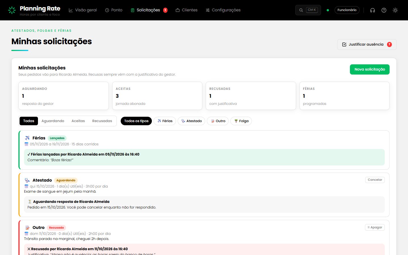
Task: Click the Aceitas summary card
Action: tap(157, 96)
